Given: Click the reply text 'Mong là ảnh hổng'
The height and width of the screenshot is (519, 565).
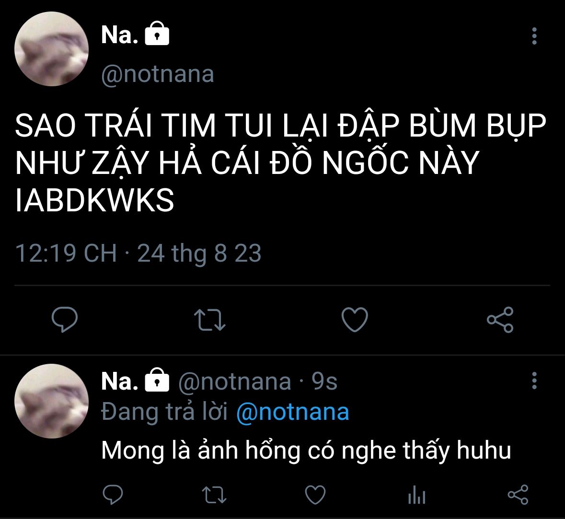Looking at the screenshot, I should pyautogui.click(x=306, y=450).
